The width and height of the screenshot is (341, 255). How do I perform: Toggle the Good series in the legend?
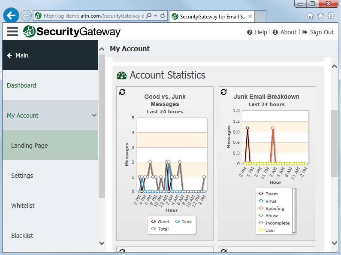coord(160,222)
